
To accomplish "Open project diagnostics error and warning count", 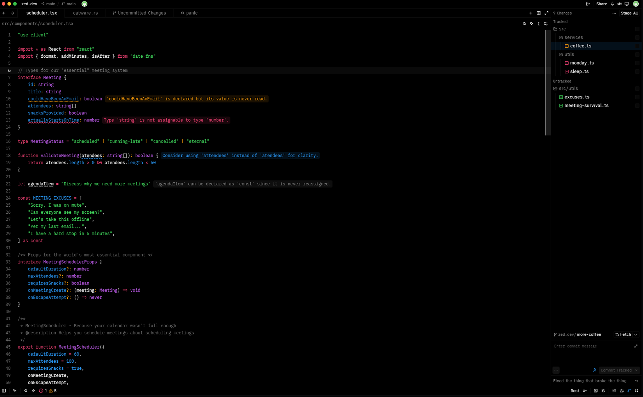I will (x=48, y=391).
